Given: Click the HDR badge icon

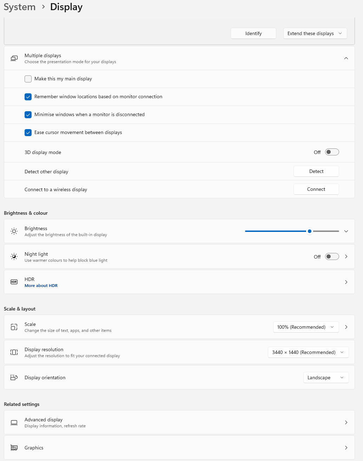Looking at the screenshot, I should coord(14,282).
